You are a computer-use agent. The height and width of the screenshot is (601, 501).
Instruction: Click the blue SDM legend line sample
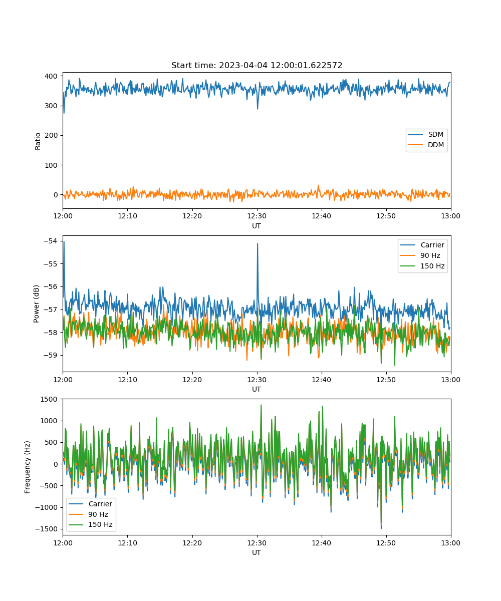[416, 135]
